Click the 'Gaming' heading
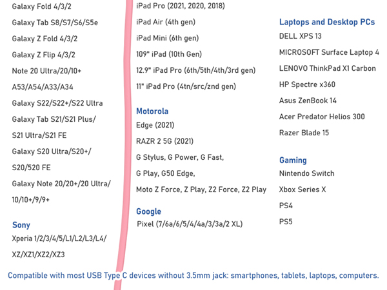 tap(293, 160)
